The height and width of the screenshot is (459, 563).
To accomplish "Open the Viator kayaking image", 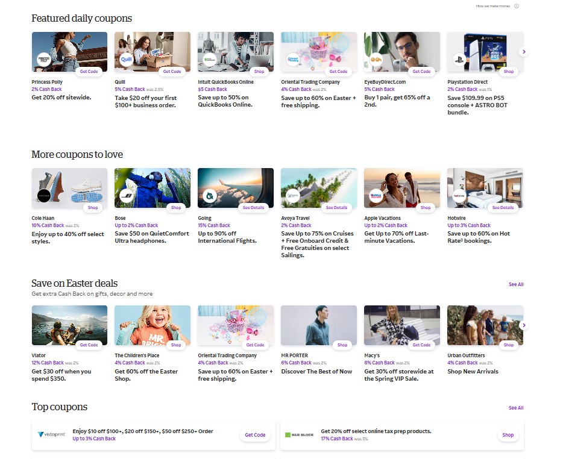I will 69,325.
